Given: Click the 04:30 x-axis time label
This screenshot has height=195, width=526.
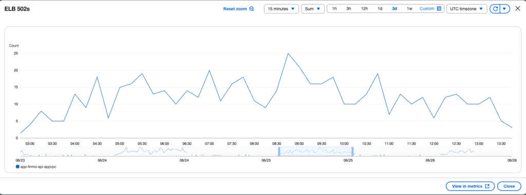Looking at the screenshot, I should (x=97, y=143).
